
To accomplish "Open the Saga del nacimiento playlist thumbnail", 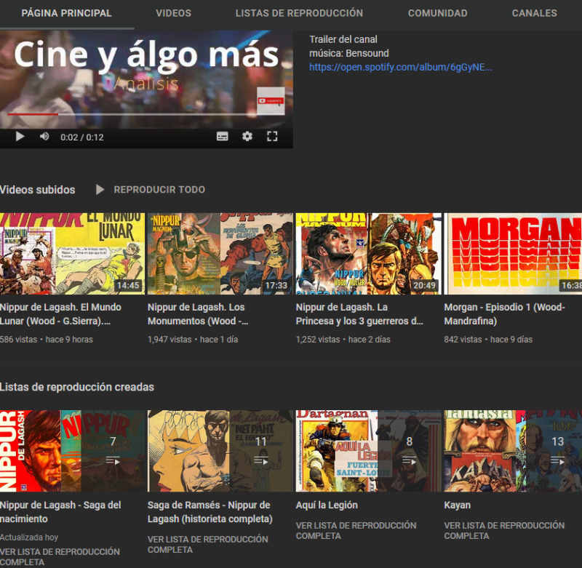I will coord(72,451).
